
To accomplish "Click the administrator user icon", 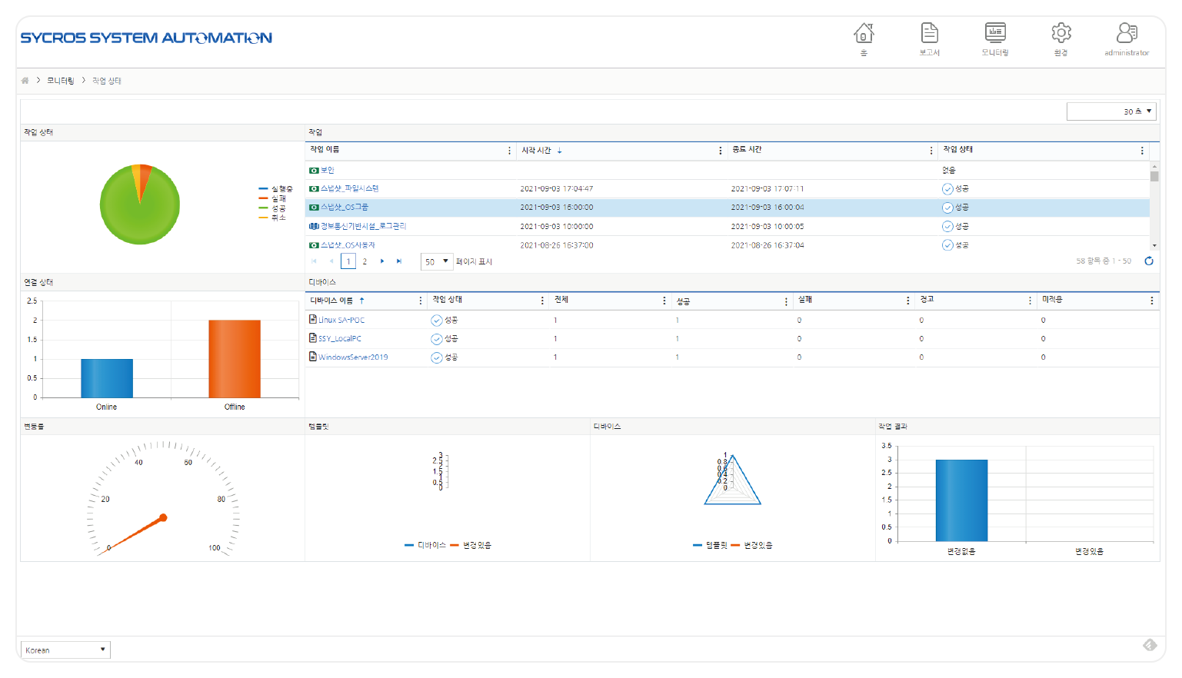I will click(1127, 33).
